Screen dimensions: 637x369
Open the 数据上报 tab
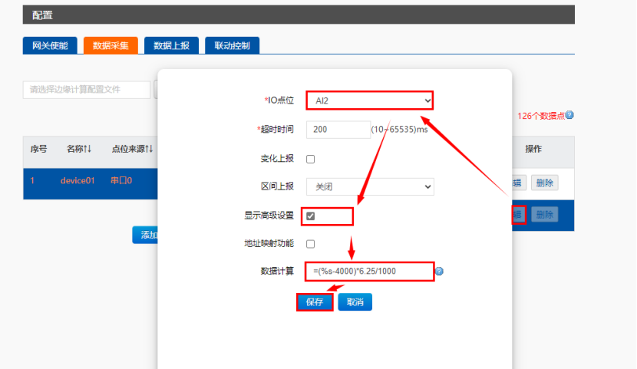pos(172,45)
